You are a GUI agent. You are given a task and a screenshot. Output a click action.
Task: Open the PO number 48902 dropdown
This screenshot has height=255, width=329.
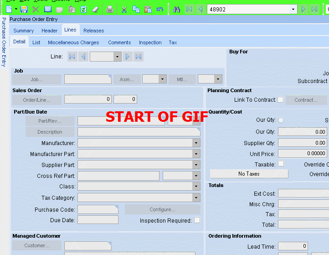click(293, 9)
